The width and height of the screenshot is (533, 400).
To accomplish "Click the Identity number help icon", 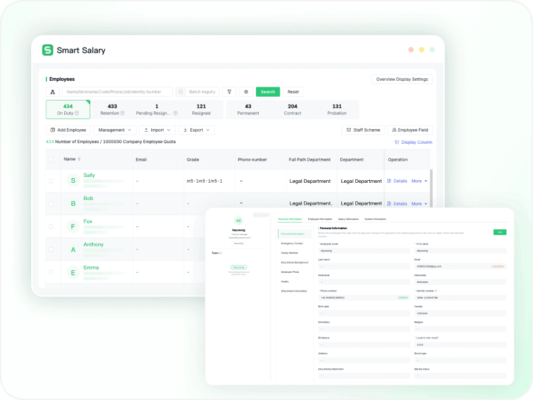I will [x=436, y=291].
